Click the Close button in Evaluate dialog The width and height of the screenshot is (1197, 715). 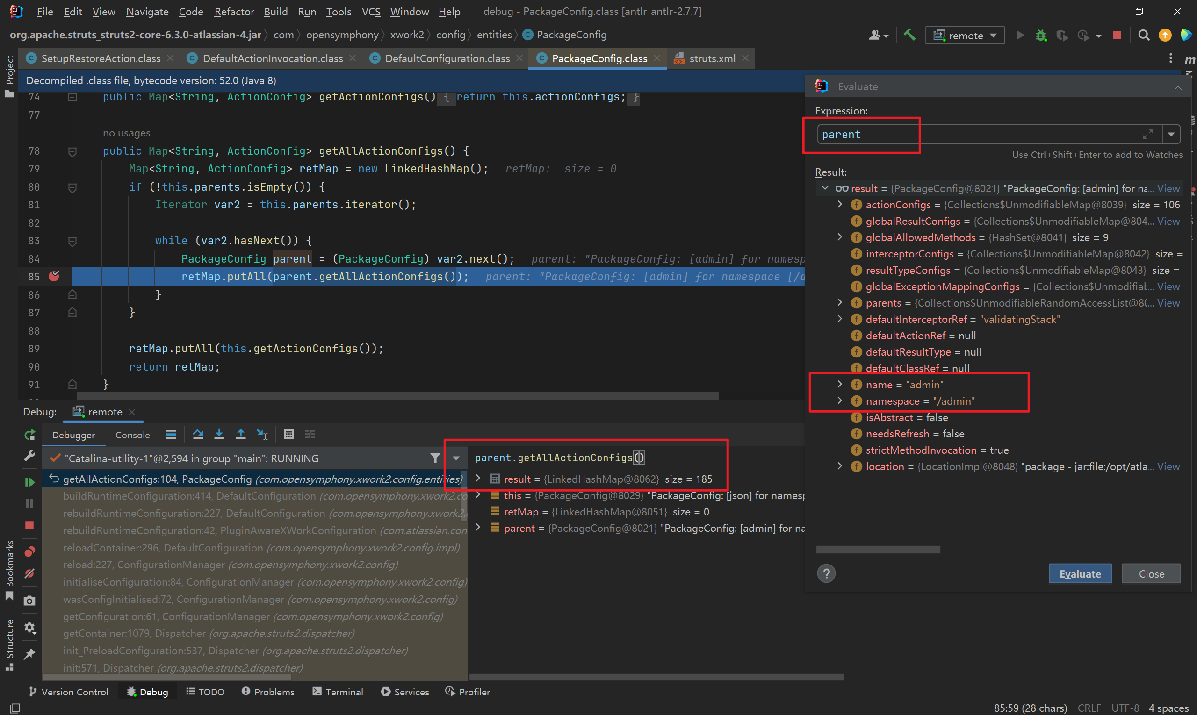click(1151, 573)
